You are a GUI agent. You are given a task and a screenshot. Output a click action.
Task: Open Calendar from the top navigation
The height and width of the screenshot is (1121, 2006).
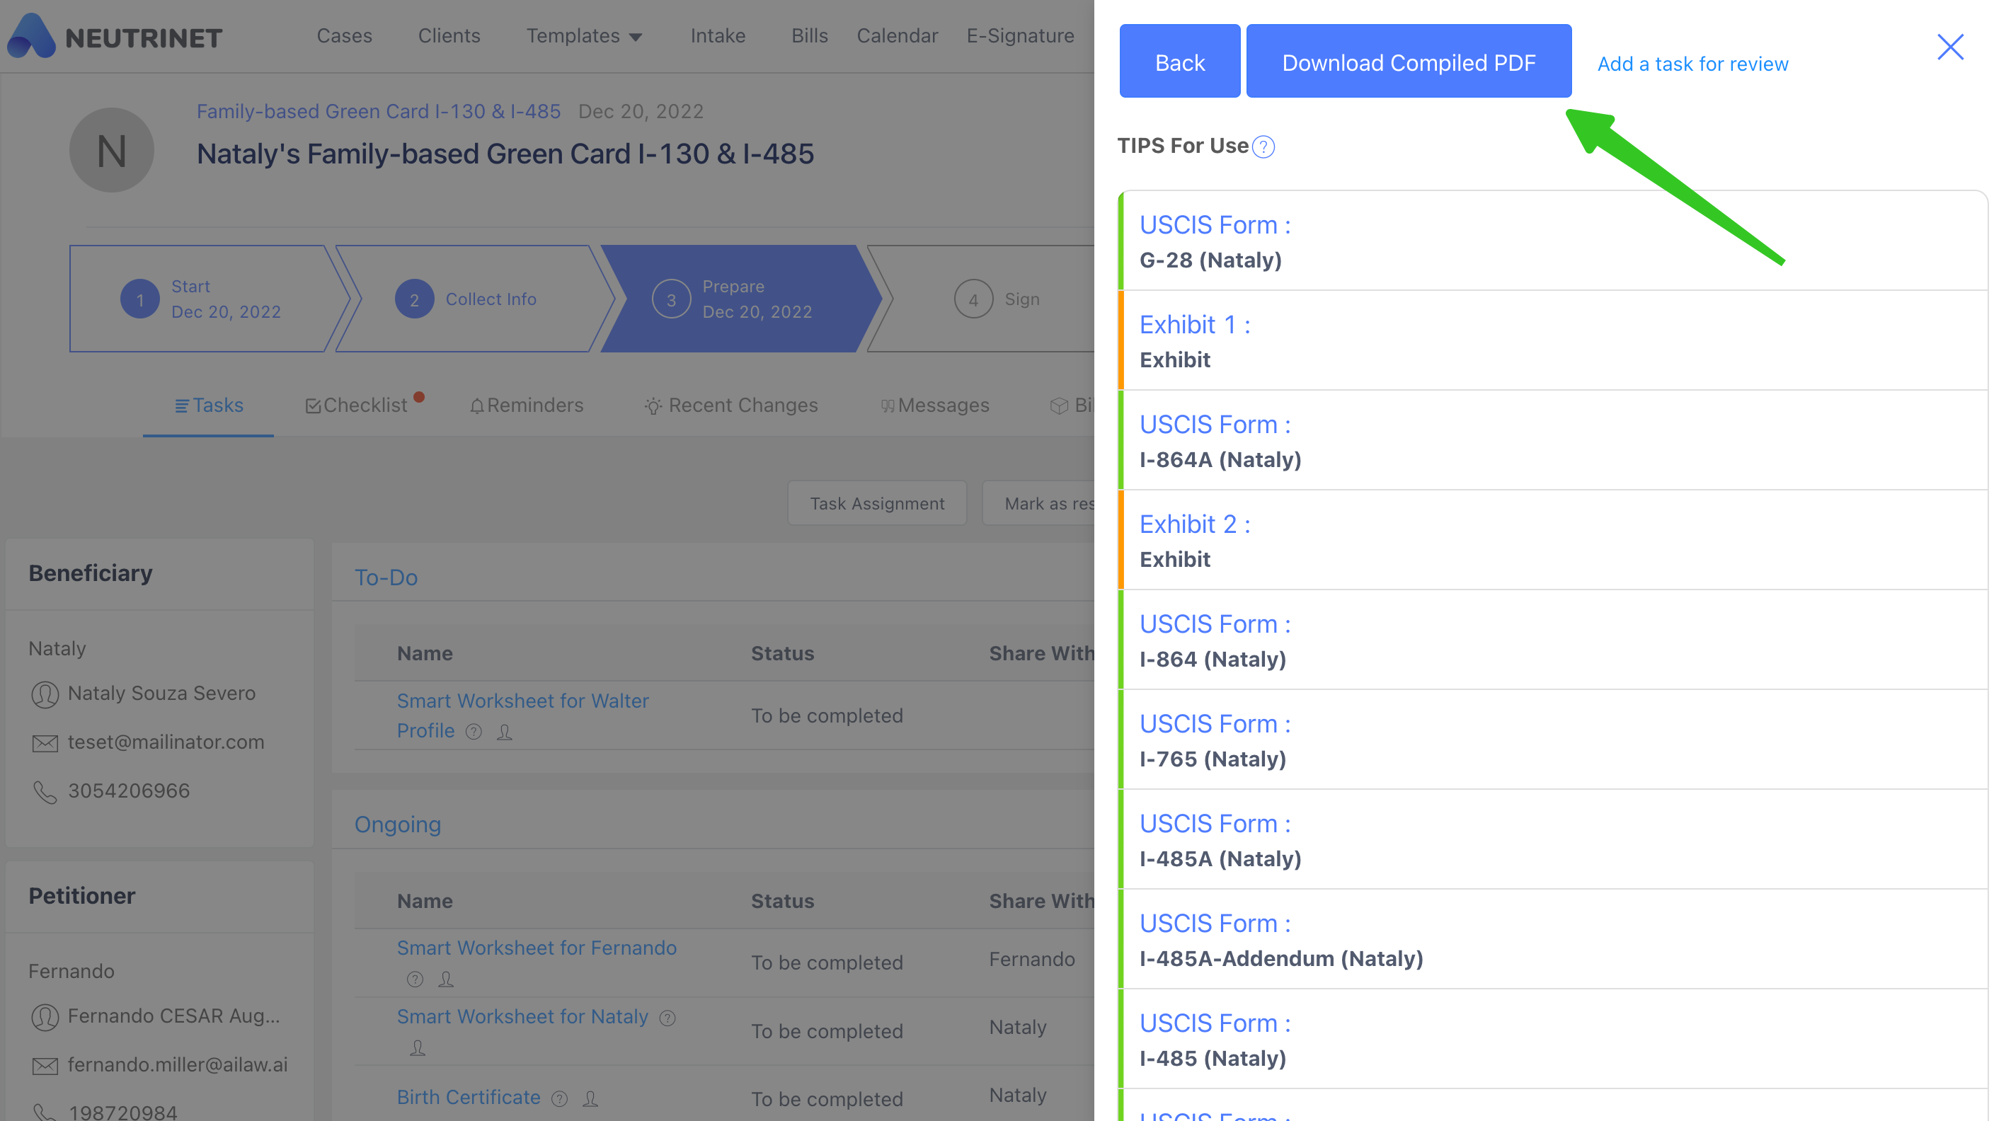(x=897, y=36)
